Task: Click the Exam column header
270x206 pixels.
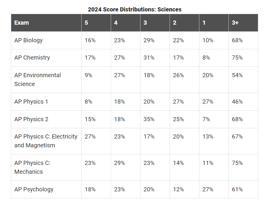Action: point(21,23)
